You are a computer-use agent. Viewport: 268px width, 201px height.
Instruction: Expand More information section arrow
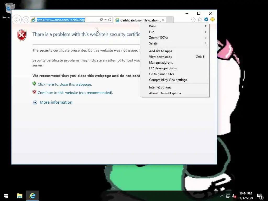tap(35, 102)
